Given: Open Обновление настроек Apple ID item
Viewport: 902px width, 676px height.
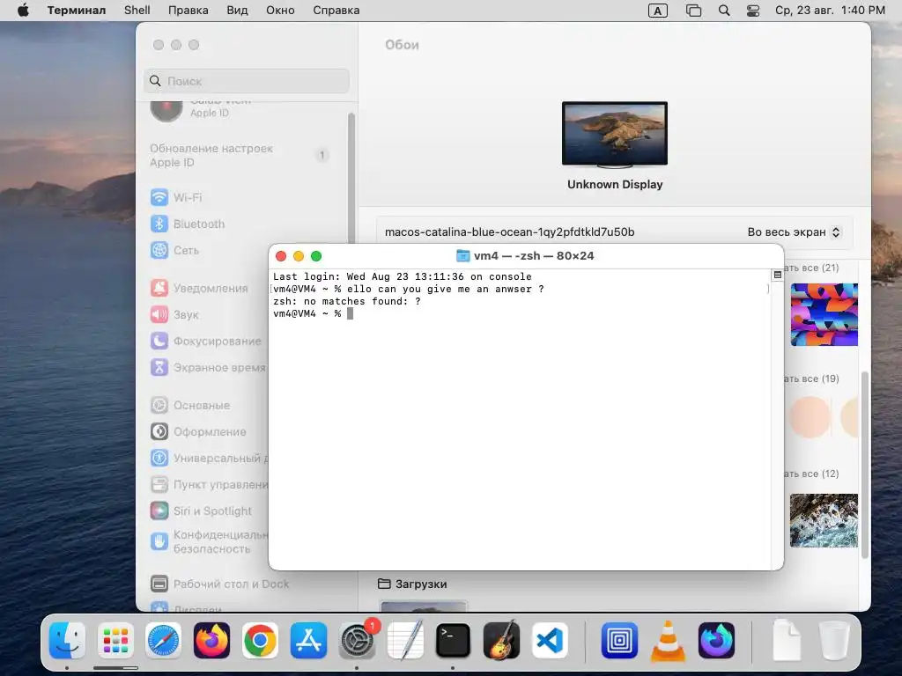Looking at the screenshot, I should pos(240,155).
